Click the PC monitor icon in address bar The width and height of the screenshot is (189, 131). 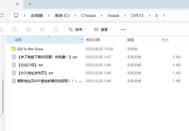point(16,15)
